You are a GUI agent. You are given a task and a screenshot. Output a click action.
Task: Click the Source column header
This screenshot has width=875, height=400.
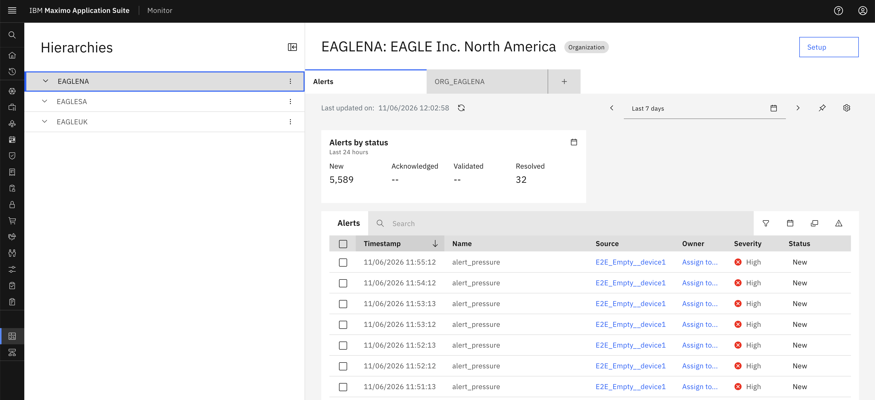point(607,244)
